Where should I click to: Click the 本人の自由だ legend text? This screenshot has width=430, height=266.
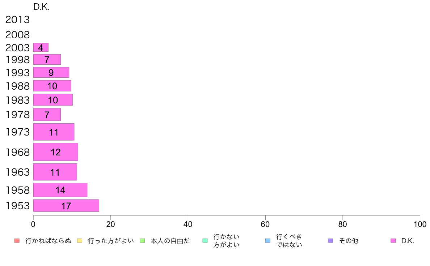[170, 241]
